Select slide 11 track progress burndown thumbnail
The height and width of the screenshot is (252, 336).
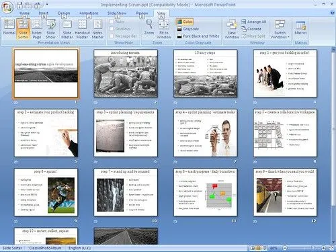pyautogui.click(x=206, y=192)
